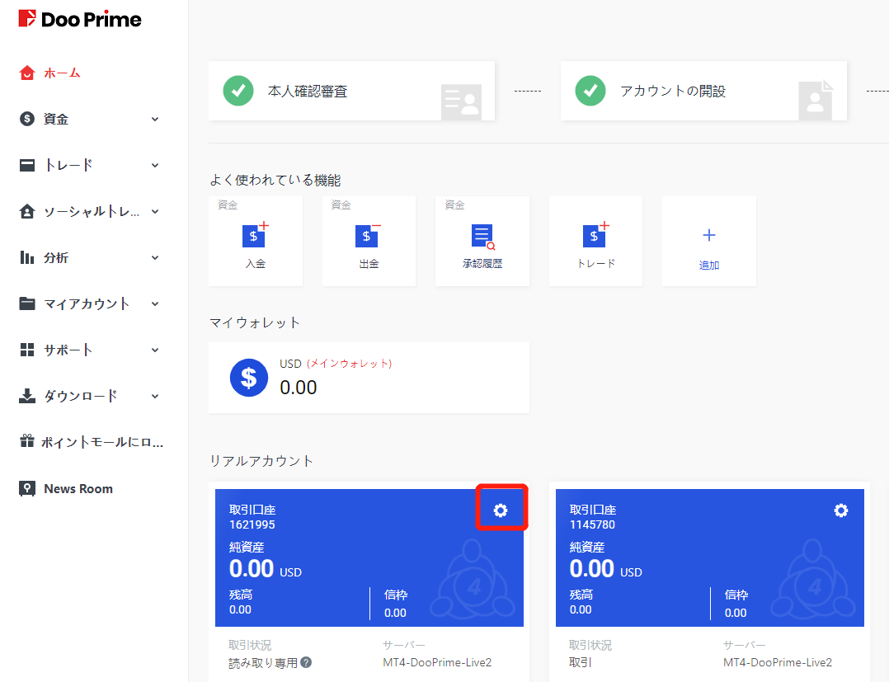Expand the 資金 chevron arrow
Image resolution: width=889 pixels, height=682 pixels.
click(155, 119)
